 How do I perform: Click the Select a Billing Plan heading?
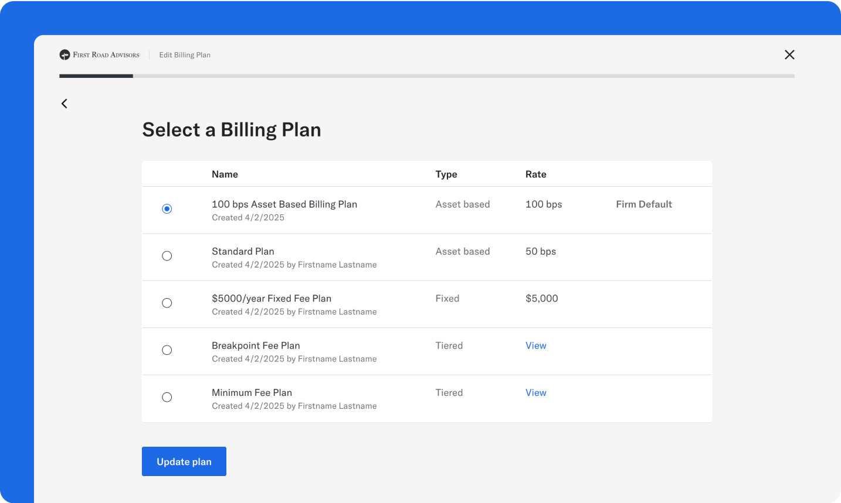pos(231,129)
